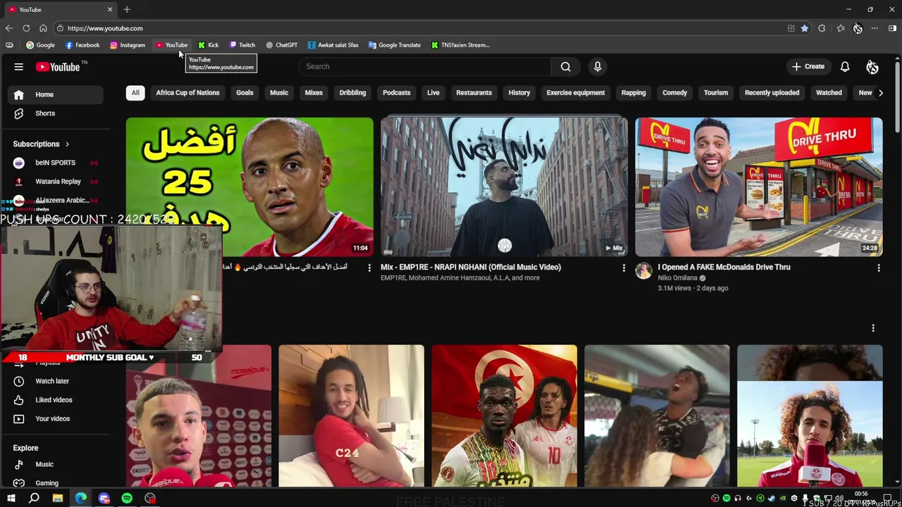Open the account avatar menu
Screen dimensions: 902x507
(x=872, y=66)
